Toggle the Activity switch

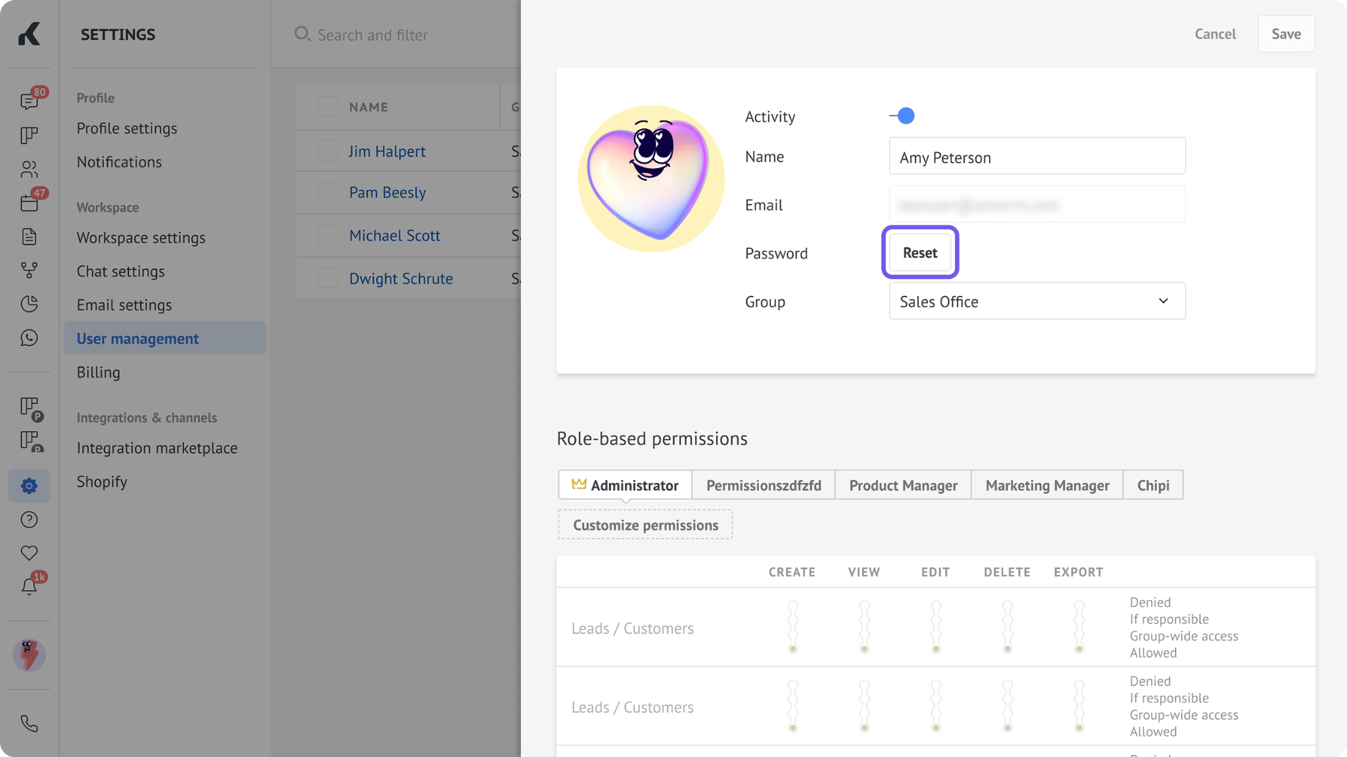click(x=902, y=116)
